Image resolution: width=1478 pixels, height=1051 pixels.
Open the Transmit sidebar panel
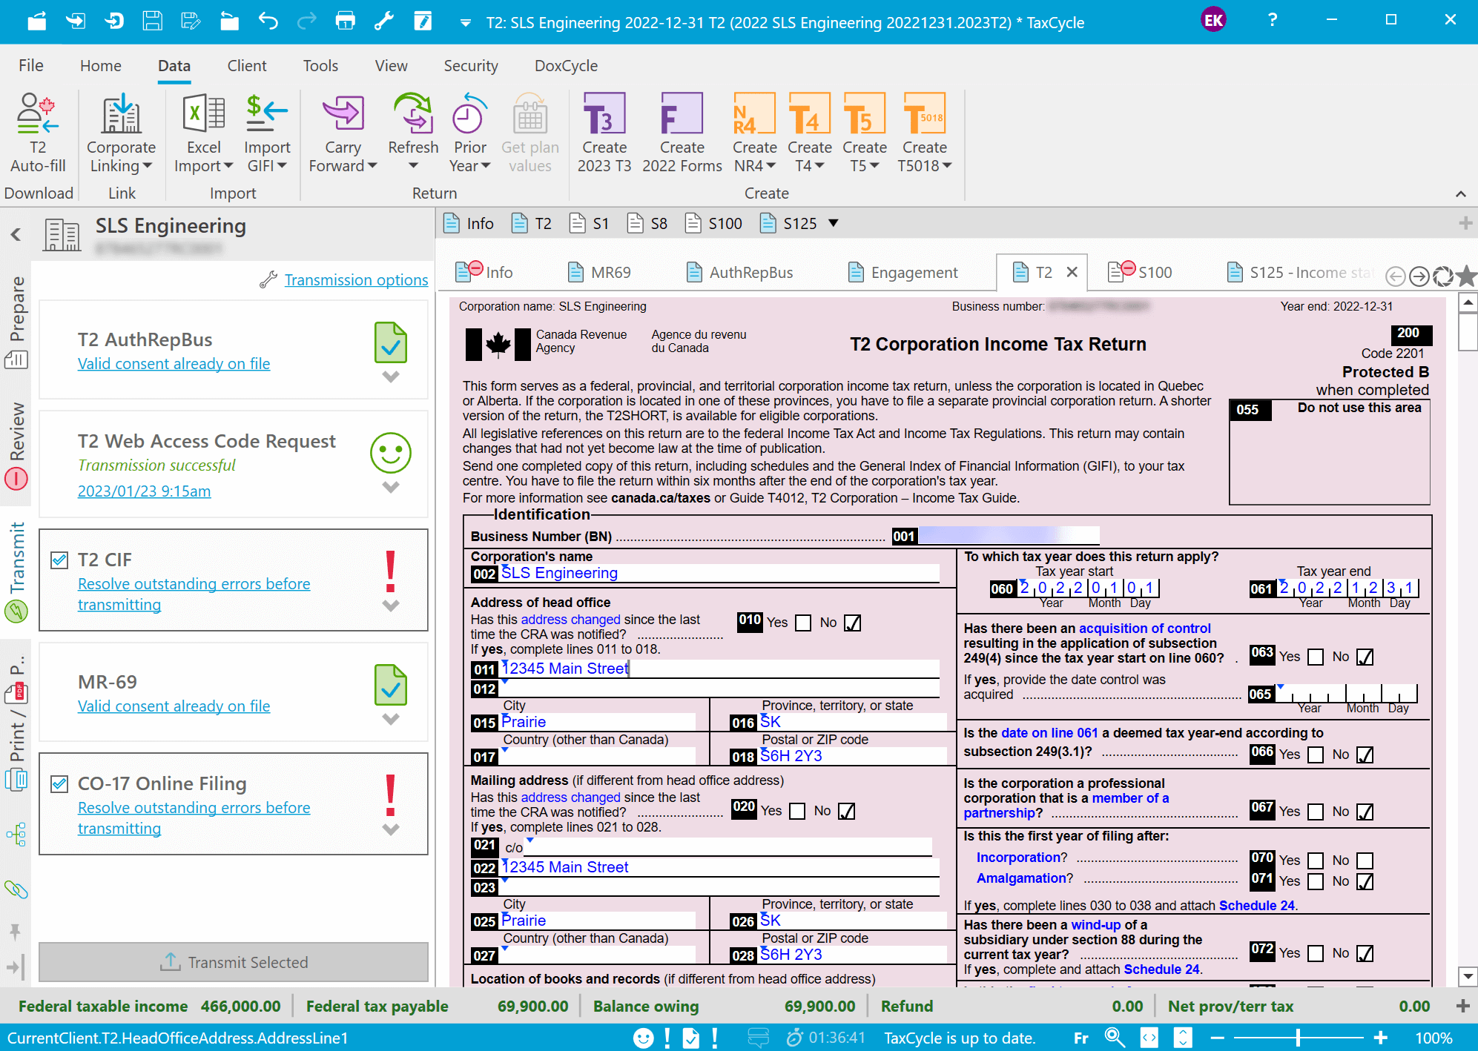[16, 572]
